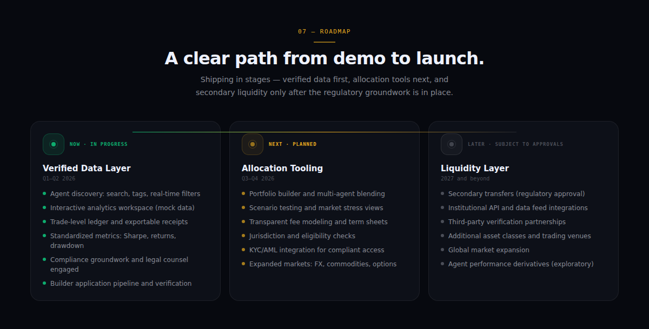Click the gray bullet beside Secondary transfers item

pyautogui.click(x=442, y=193)
